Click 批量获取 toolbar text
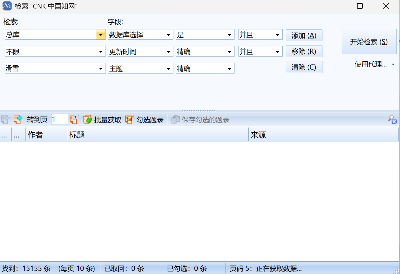This screenshot has height=274, width=400. coord(108,120)
